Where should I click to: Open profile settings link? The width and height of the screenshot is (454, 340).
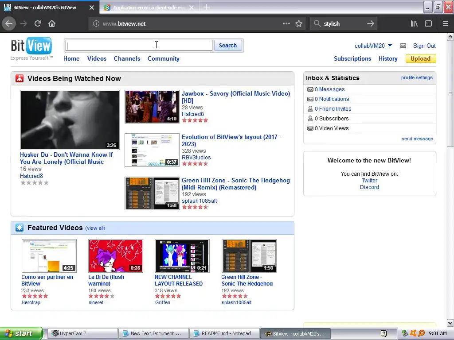(x=417, y=77)
